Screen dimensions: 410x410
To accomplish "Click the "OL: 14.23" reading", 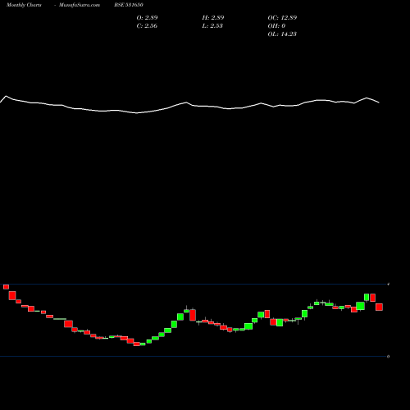I will pos(282,34).
